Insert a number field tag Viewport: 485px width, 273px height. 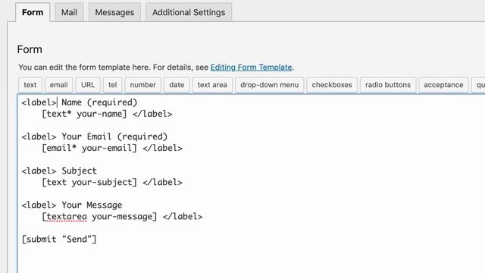pyautogui.click(x=142, y=85)
